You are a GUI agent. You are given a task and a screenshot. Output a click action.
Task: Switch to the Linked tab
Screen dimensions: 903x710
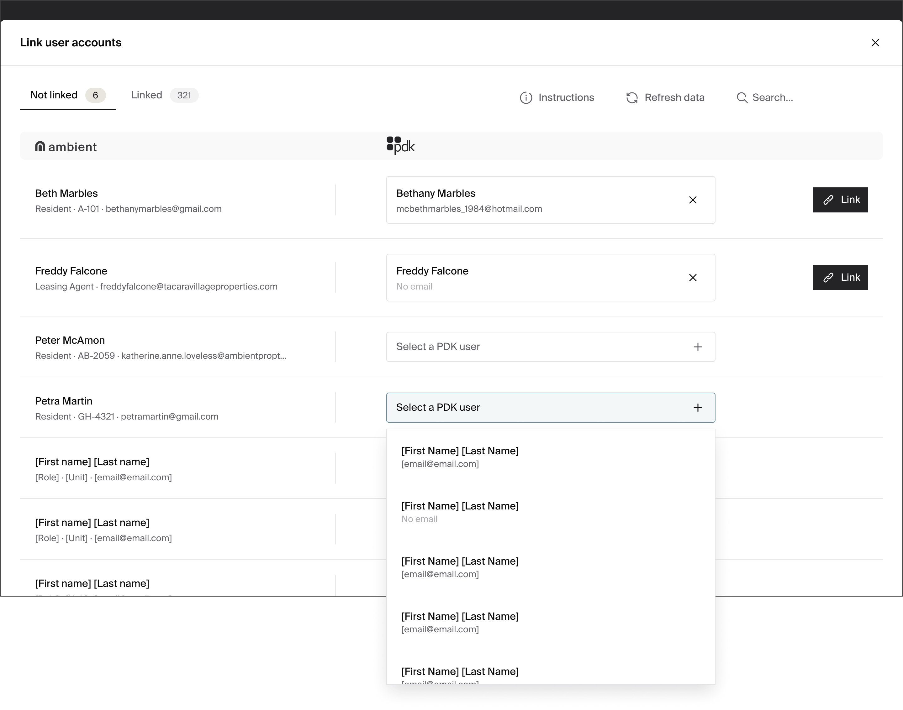(164, 95)
